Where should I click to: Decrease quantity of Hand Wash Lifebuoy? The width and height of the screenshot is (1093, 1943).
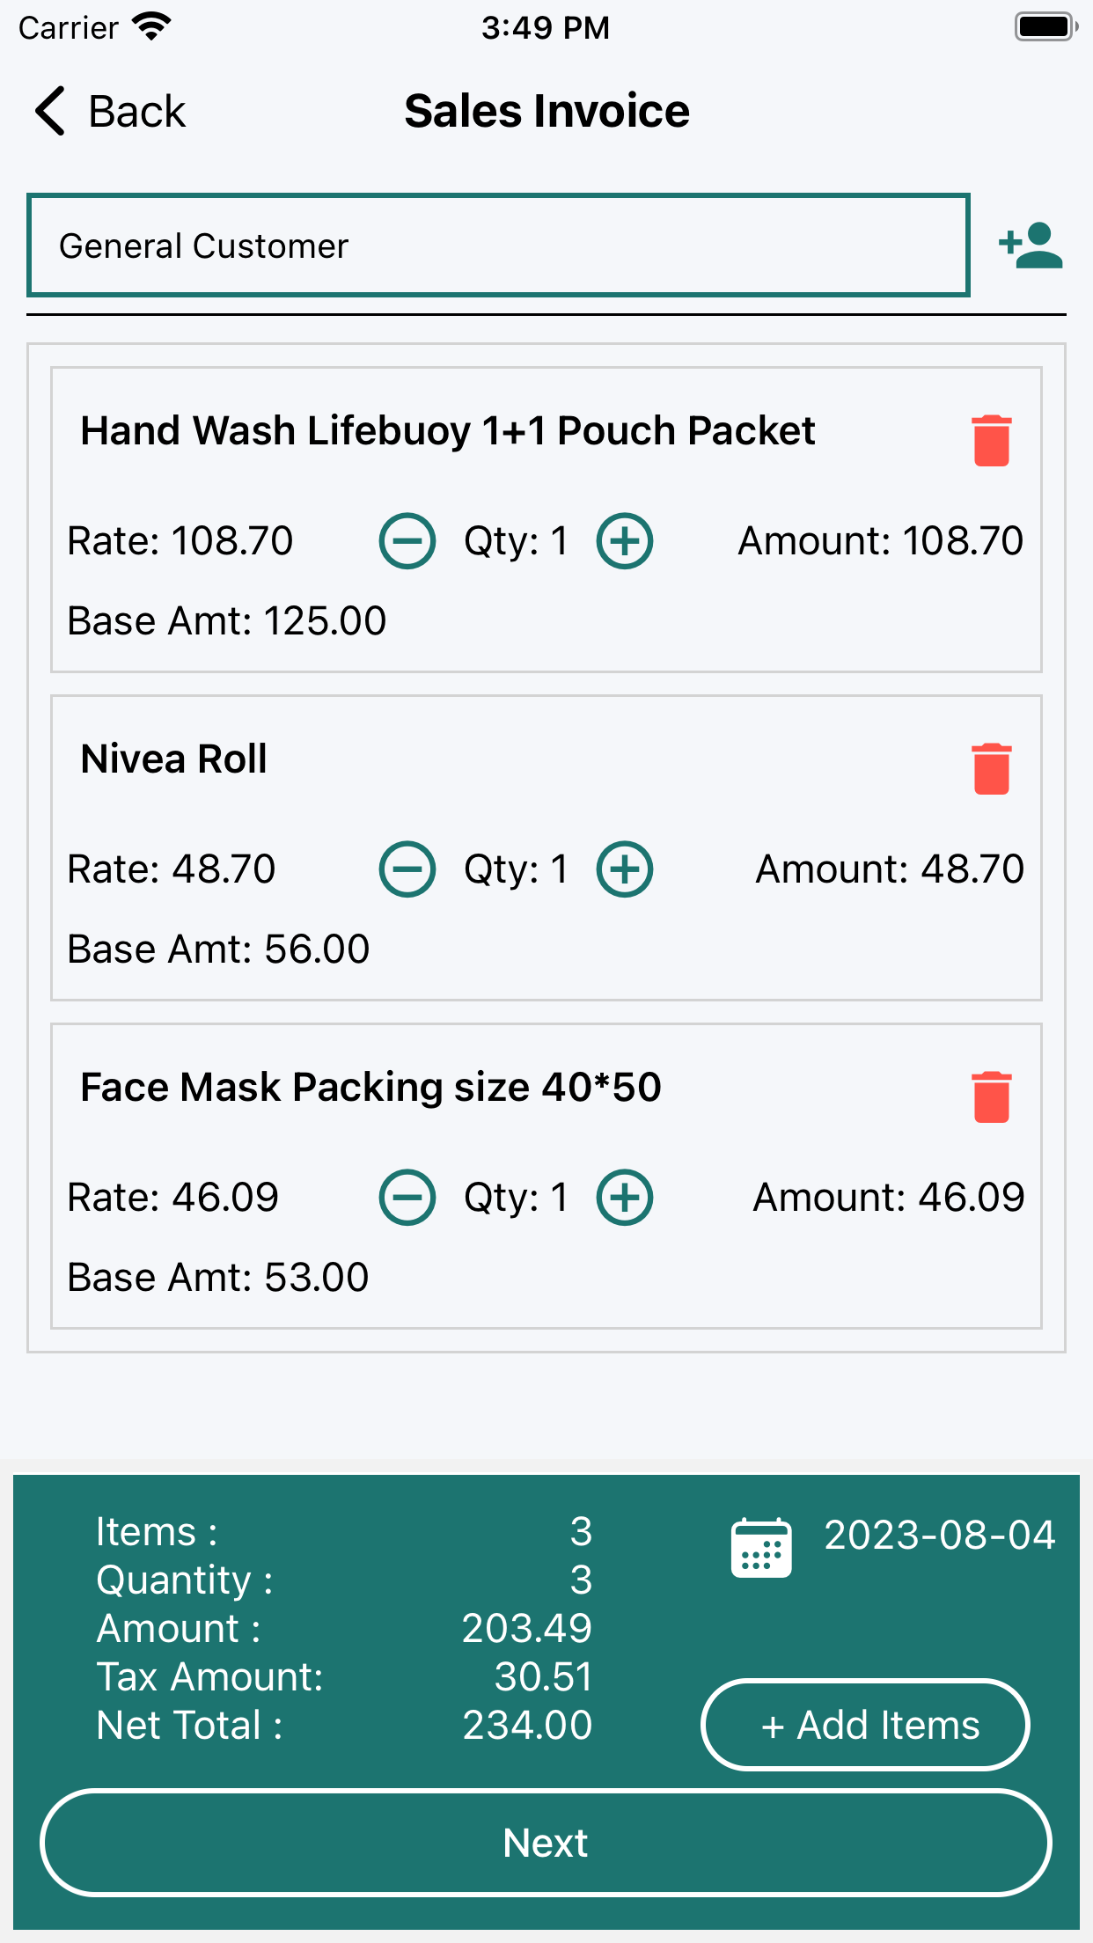(x=407, y=541)
